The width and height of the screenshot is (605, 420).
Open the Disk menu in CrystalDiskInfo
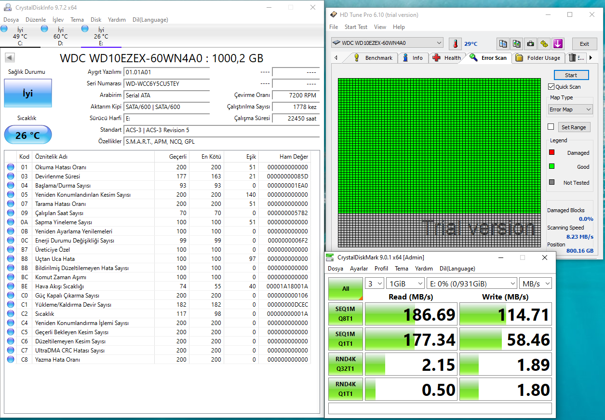[96, 20]
